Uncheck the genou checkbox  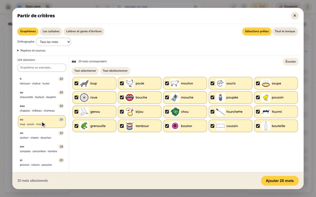tap(76, 112)
